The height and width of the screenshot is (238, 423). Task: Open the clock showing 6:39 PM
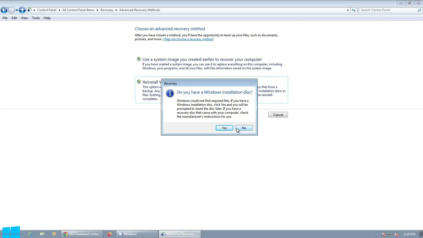(410, 234)
